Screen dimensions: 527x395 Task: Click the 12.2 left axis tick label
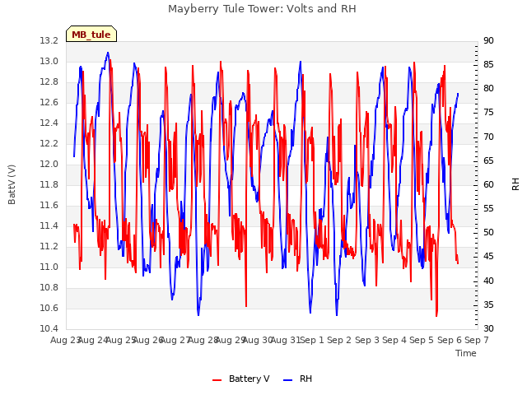tap(49, 143)
